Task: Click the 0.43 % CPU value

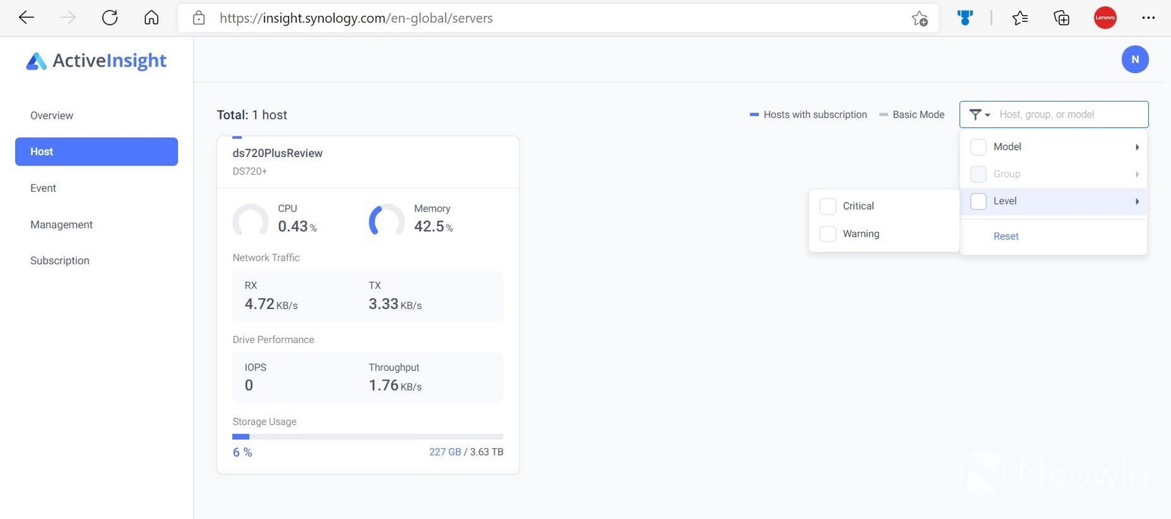Action: click(x=297, y=227)
